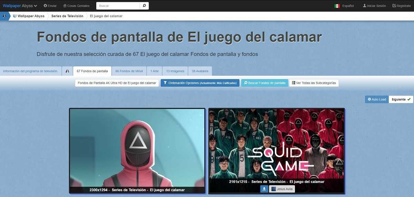
Task: Click the 2300x1294 wallpaper caption text
Action: pos(137,190)
